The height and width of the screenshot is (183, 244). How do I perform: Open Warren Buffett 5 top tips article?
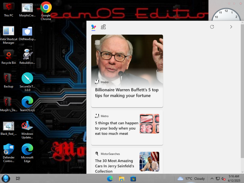click(127, 93)
